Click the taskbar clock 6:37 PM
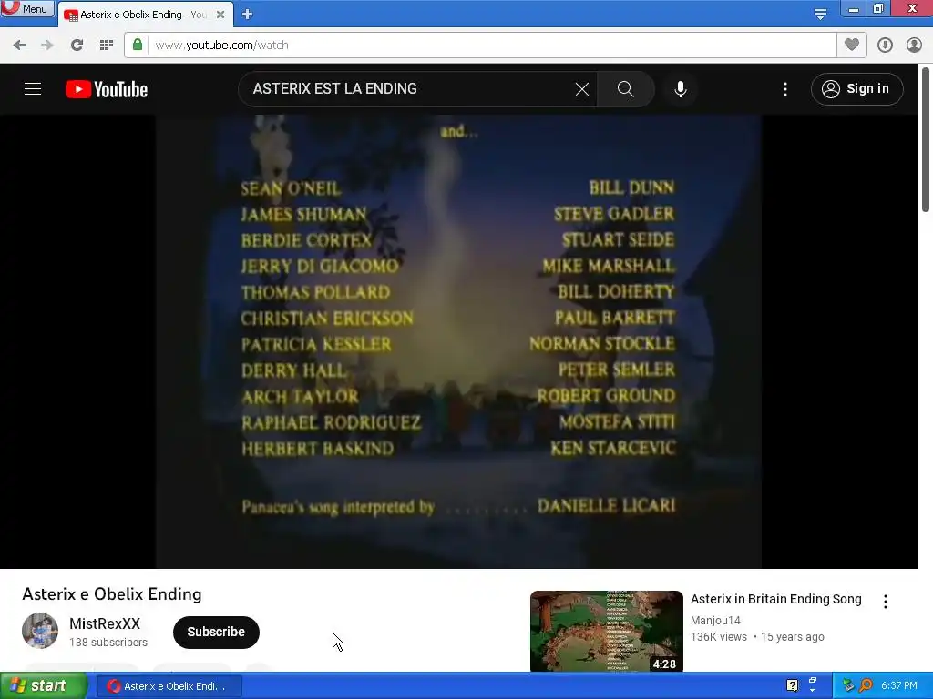 pyautogui.click(x=899, y=686)
